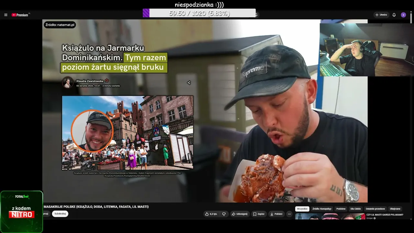Click the streamer webcam overlay

[x=367, y=50]
